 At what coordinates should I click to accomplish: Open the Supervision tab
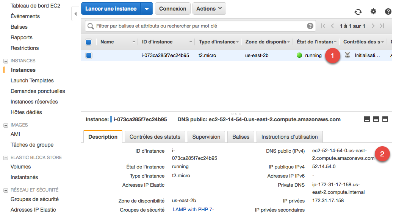click(x=206, y=137)
